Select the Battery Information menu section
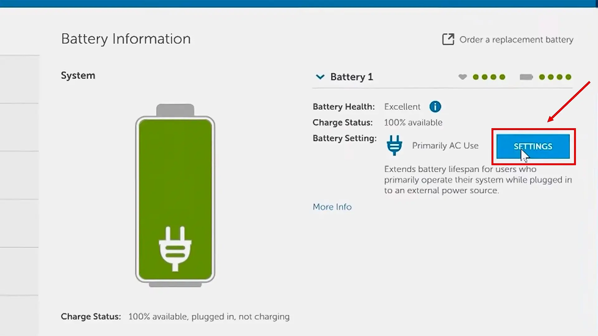This screenshot has width=598, height=336. point(126,38)
